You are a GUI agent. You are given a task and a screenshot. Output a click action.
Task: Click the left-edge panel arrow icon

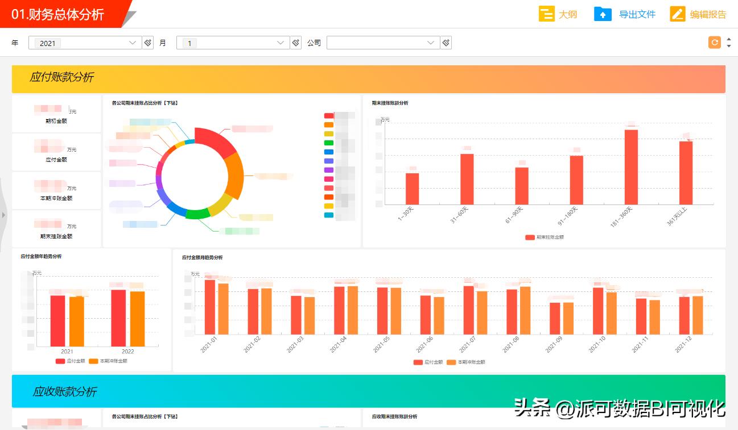pyautogui.click(x=3, y=215)
